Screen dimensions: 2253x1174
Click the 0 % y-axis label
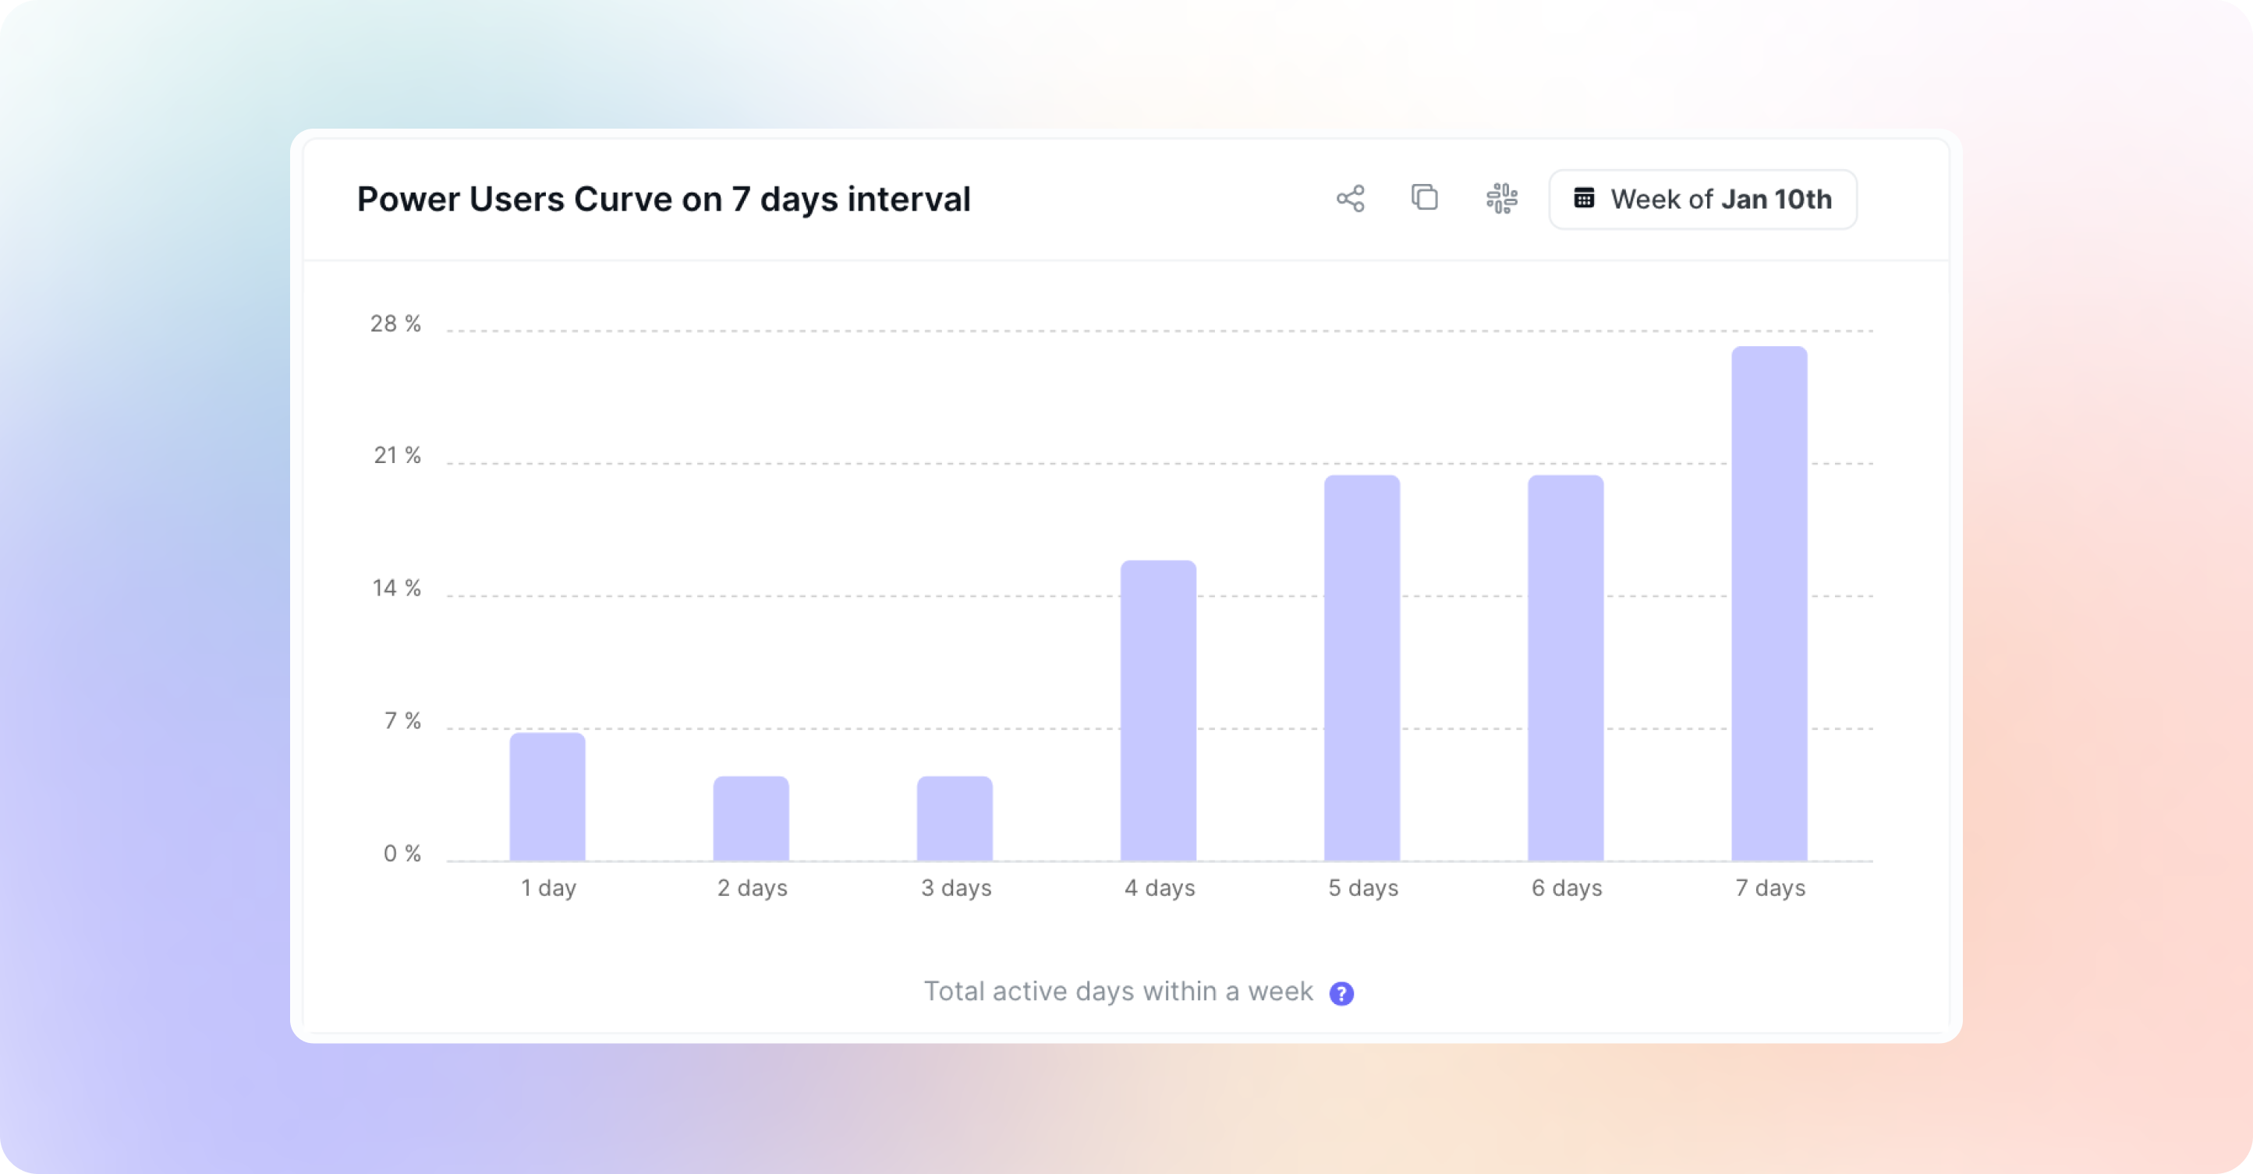click(402, 854)
